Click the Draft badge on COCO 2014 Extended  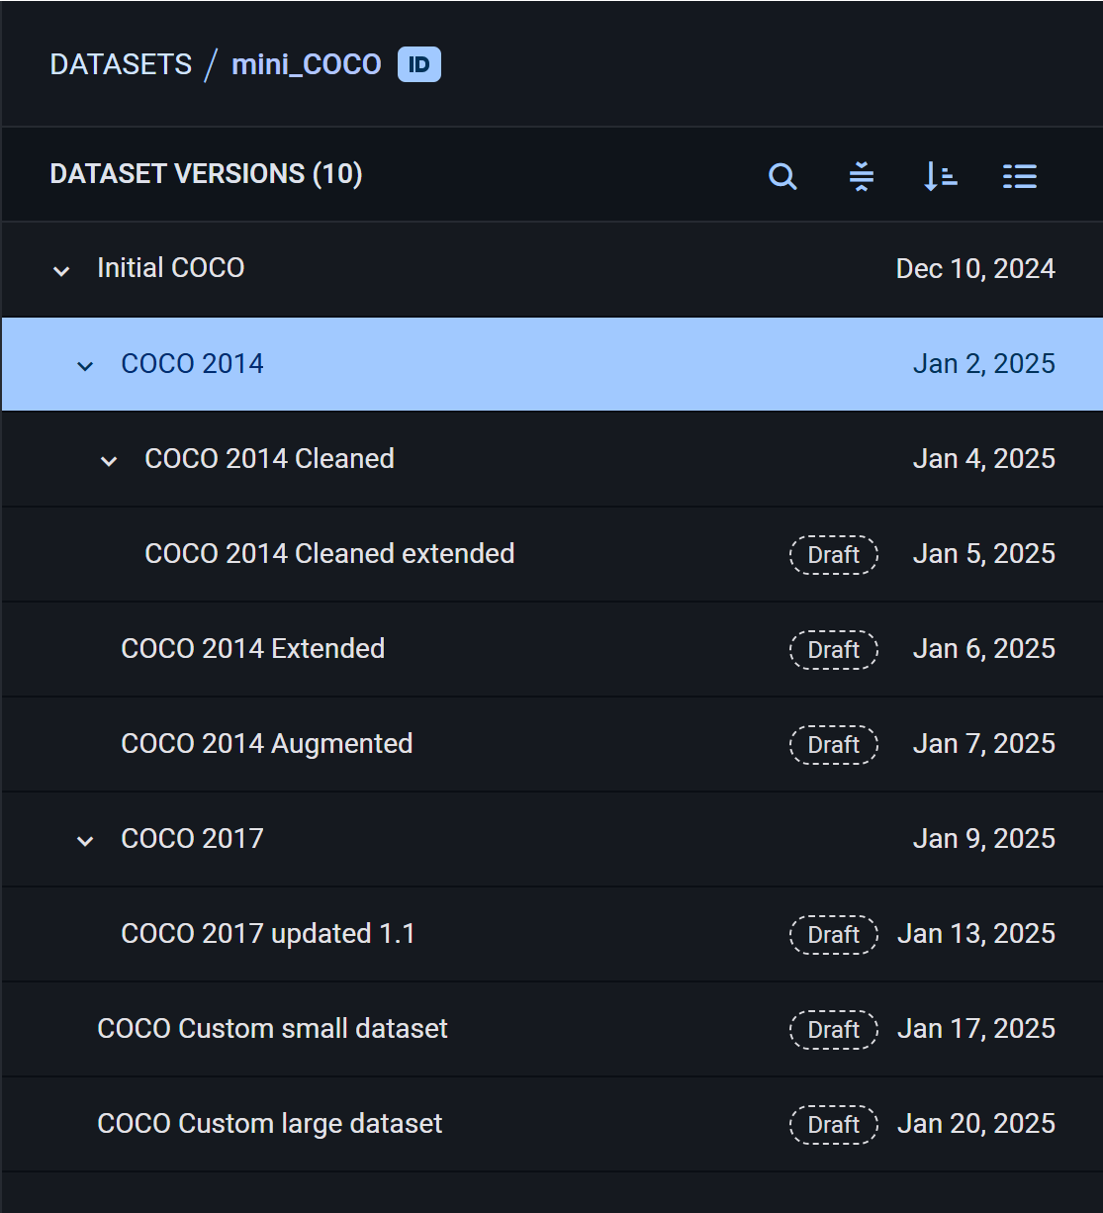[833, 650]
